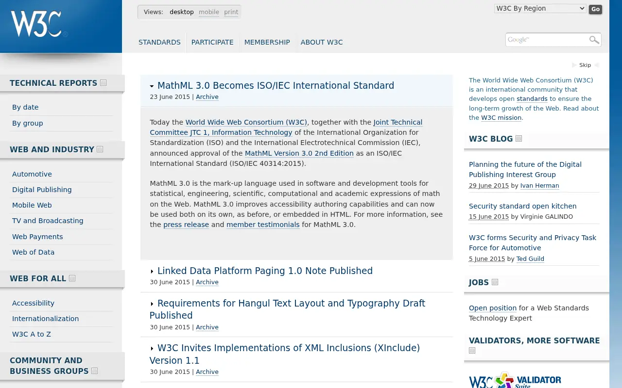The width and height of the screenshot is (622, 388).
Task: Go to the Membership navigation tab
Action: click(267, 42)
